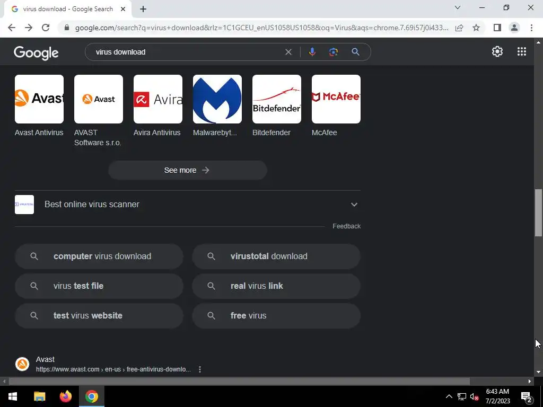This screenshot has width=543, height=407.
Task: Switch to Chrome on the taskbar
Action: click(x=92, y=396)
